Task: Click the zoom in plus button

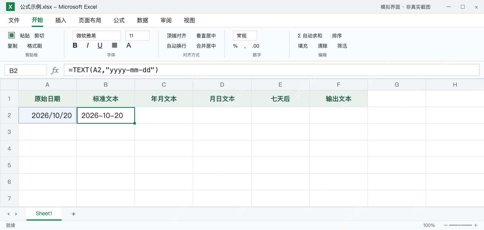Action: pyautogui.click(x=476, y=225)
